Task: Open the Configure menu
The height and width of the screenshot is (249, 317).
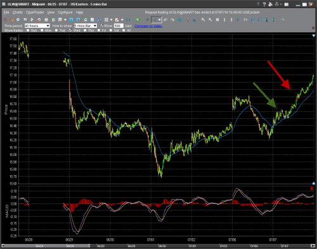Action: [x=65, y=13]
